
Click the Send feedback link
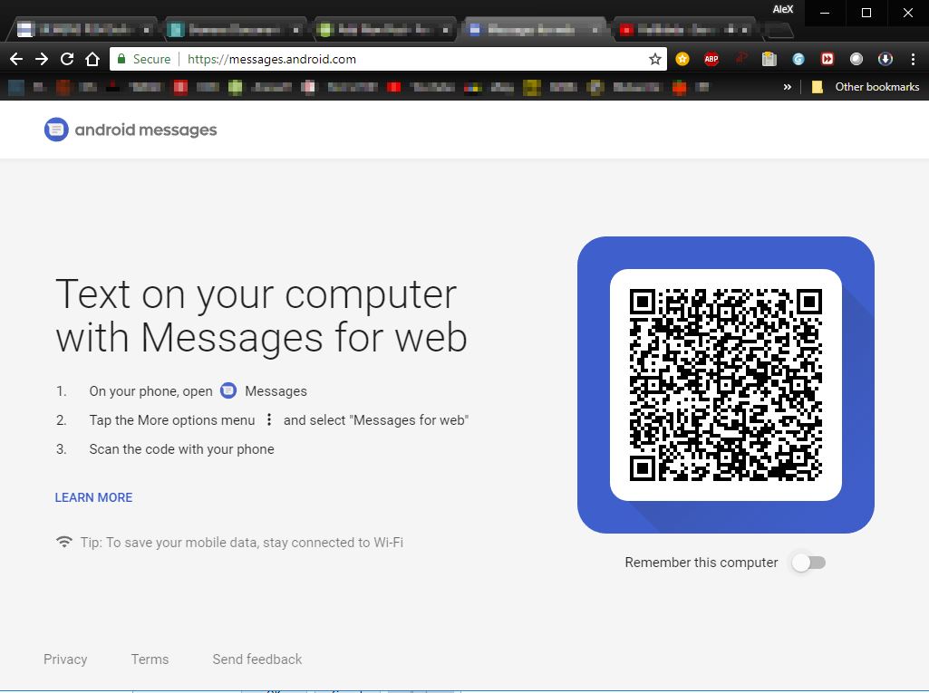(x=257, y=659)
